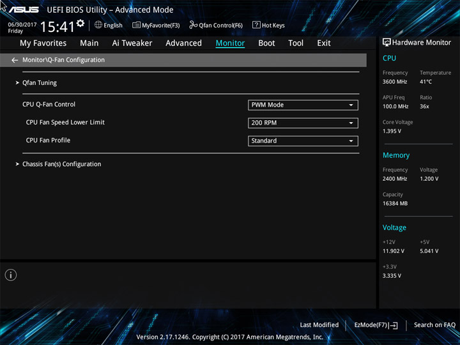Open the CPU Fan Profile dropdown
Screen dimensions: 460x345
[303, 141]
